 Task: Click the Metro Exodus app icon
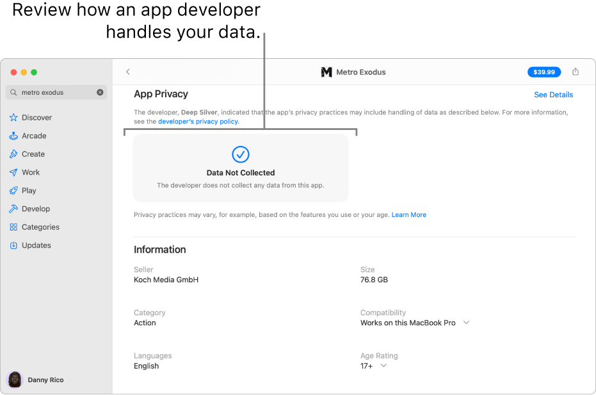pyautogui.click(x=326, y=72)
